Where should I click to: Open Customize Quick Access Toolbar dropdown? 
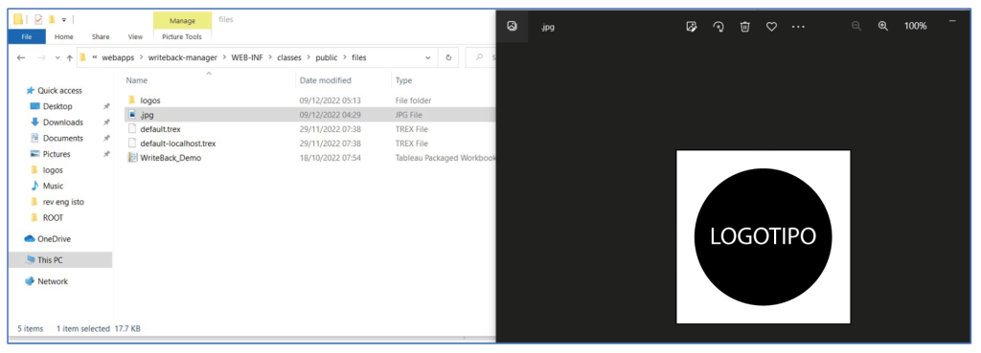tap(64, 20)
